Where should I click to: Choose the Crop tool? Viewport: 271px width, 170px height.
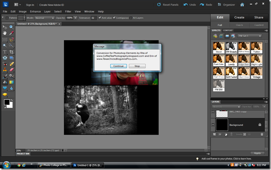click(x=11, y=51)
